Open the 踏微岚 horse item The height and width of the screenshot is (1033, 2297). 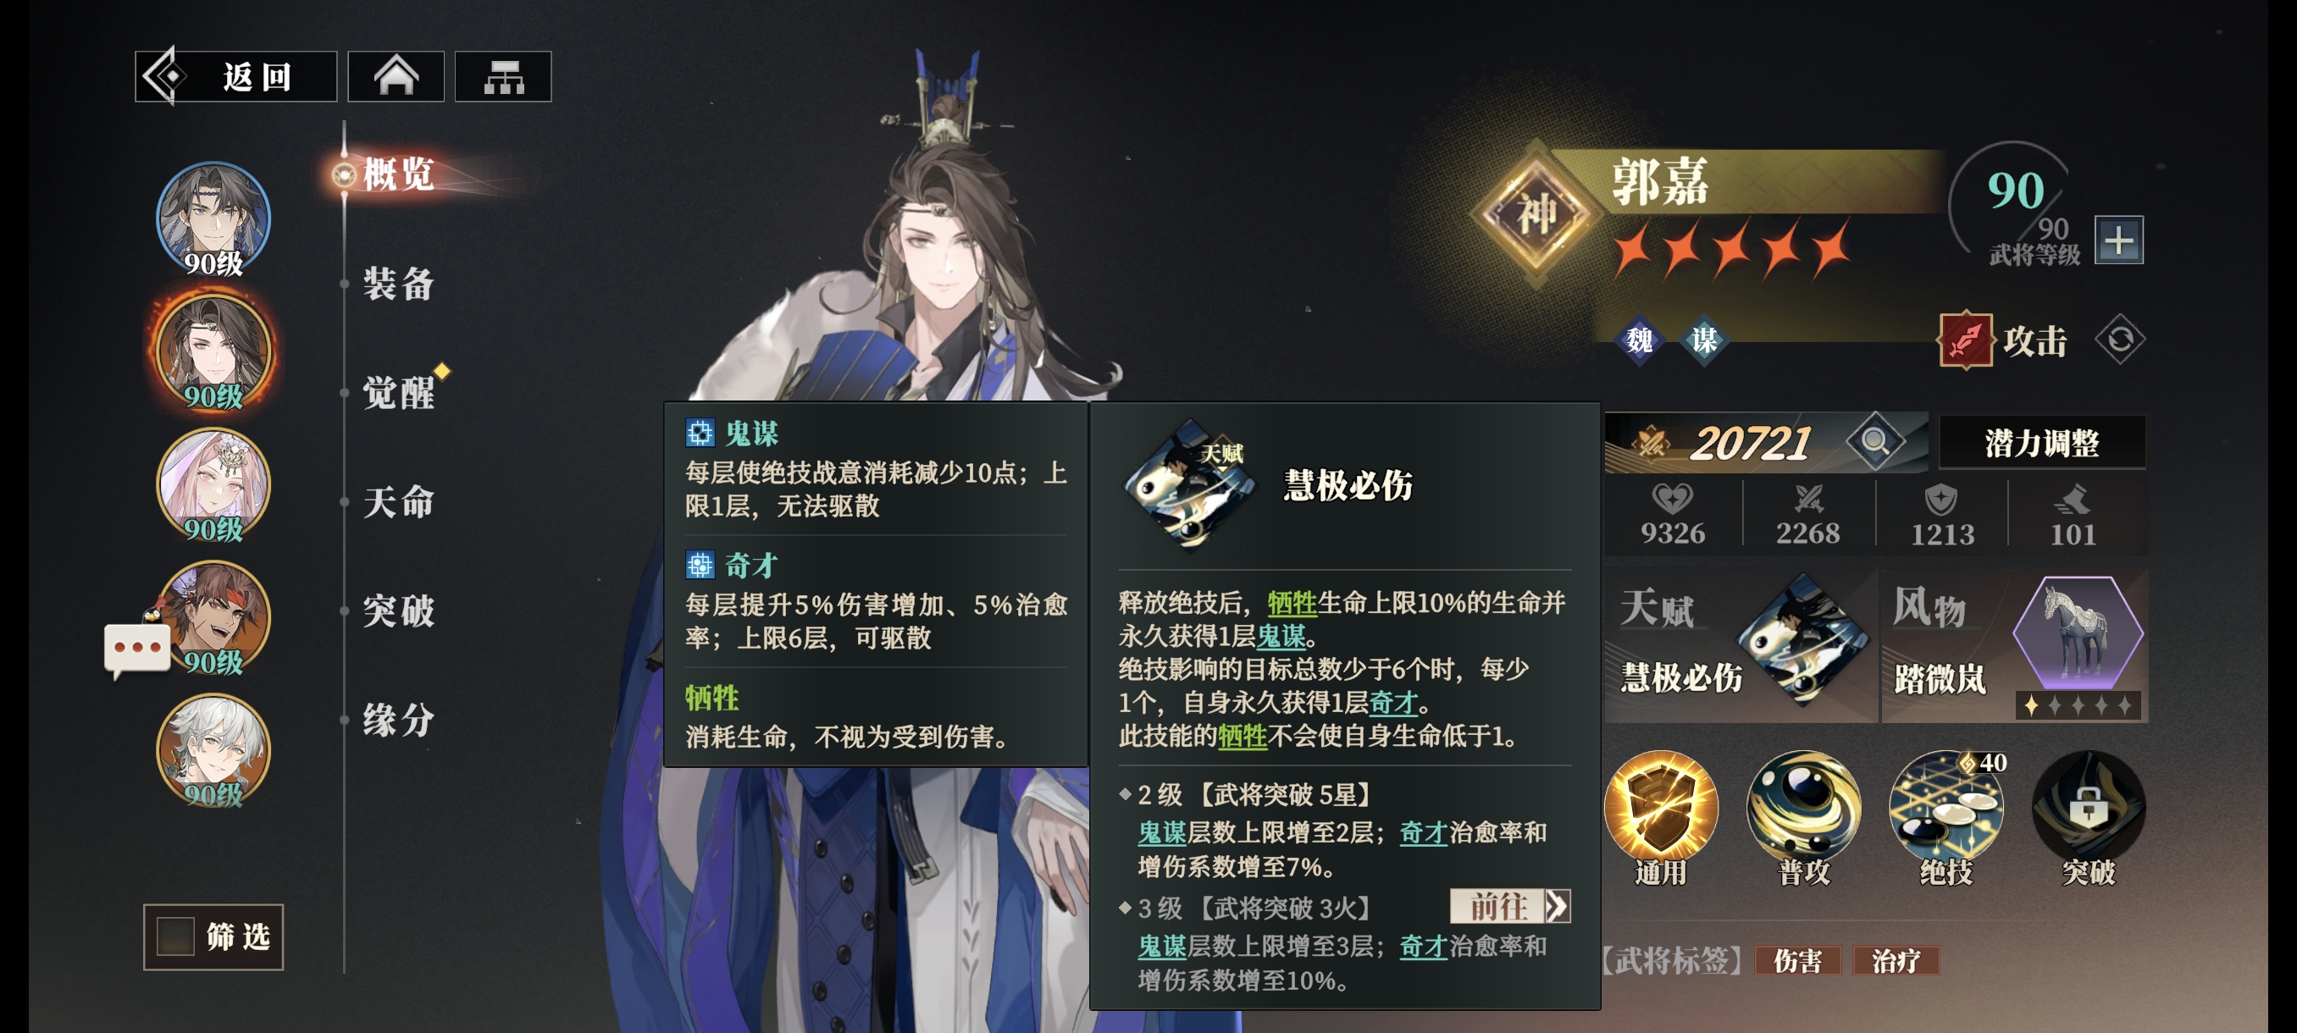click(x=2014, y=647)
